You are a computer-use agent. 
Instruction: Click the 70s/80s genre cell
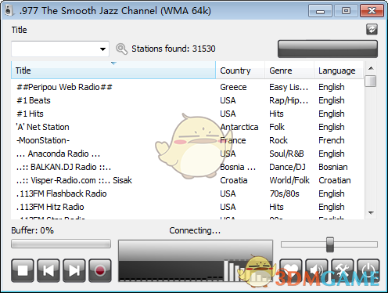284,194
